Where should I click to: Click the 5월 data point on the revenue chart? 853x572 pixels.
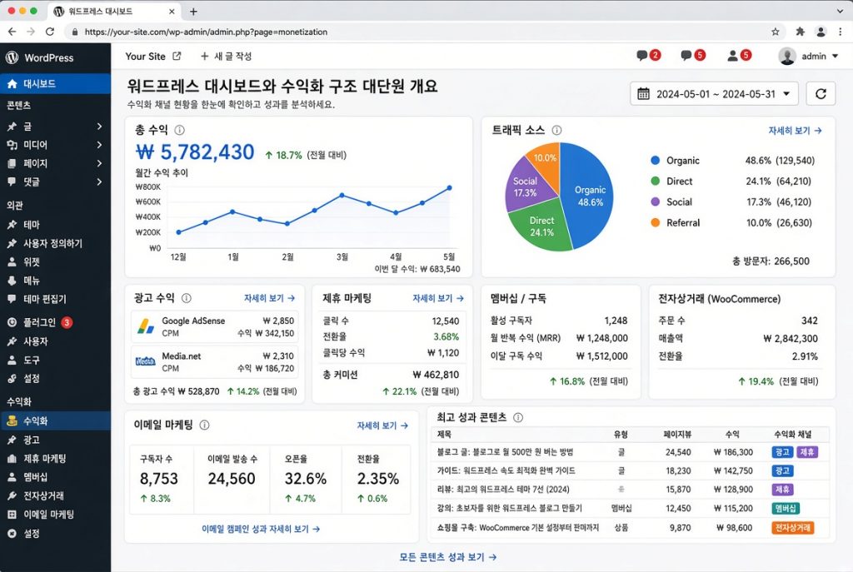pos(449,187)
